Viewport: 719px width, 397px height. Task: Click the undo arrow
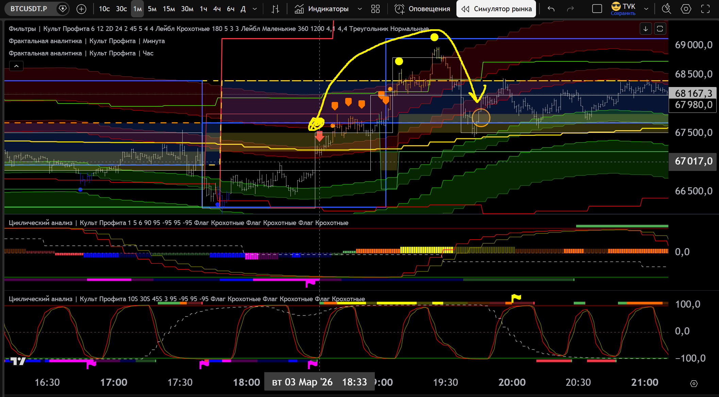tap(551, 9)
